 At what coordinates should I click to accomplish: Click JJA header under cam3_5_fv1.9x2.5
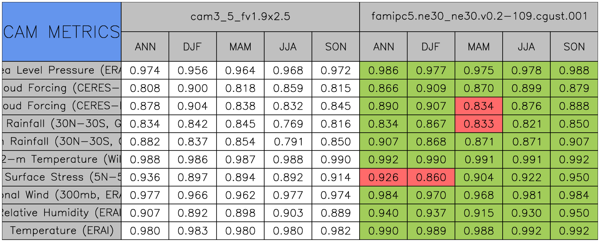(x=288, y=47)
